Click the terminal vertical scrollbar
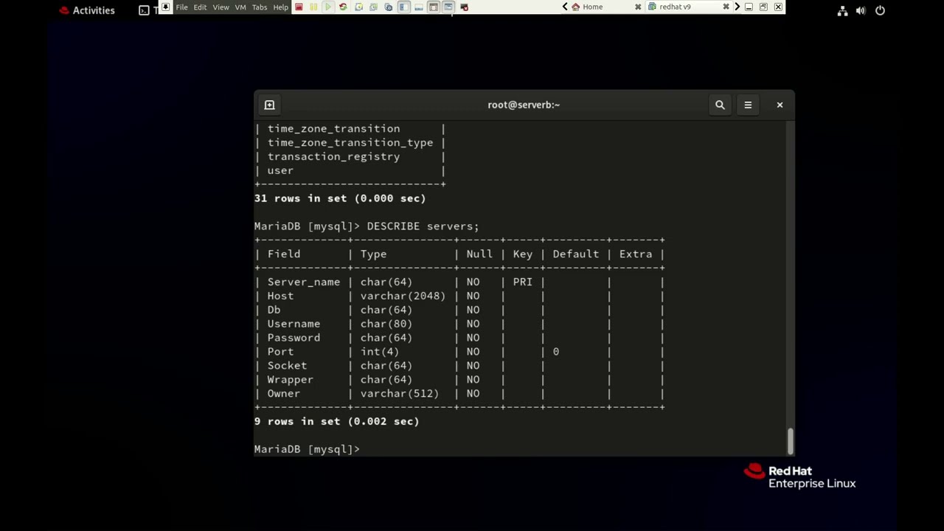The image size is (944, 531). click(x=791, y=441)
